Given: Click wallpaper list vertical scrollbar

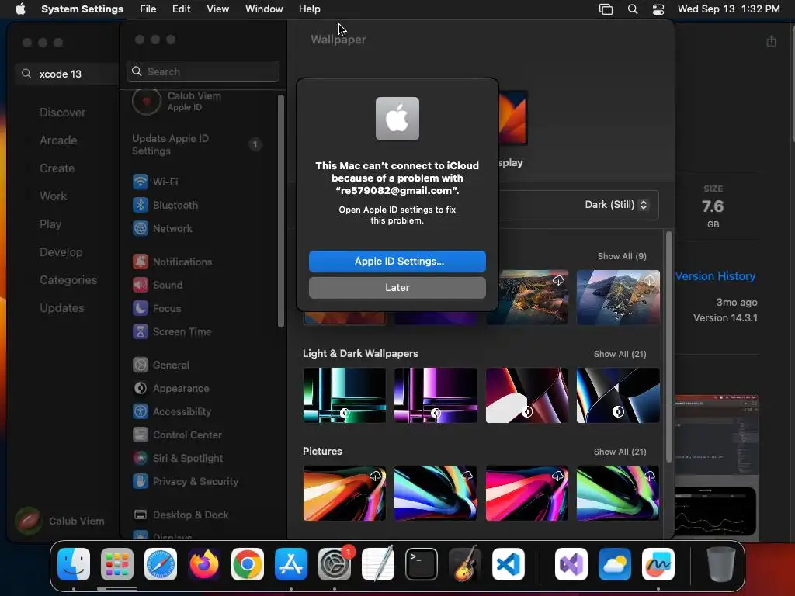Looking at the screenshot, I should tap(668, 347).
